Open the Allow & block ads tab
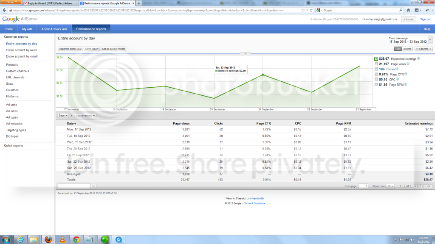 pyautogui.click(x=54, y=29)
